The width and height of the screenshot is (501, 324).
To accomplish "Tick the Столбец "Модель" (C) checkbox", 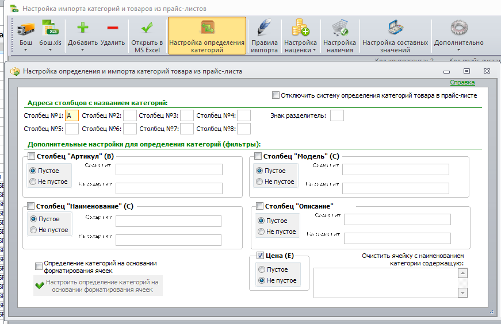I will click(x=258, y=156).
